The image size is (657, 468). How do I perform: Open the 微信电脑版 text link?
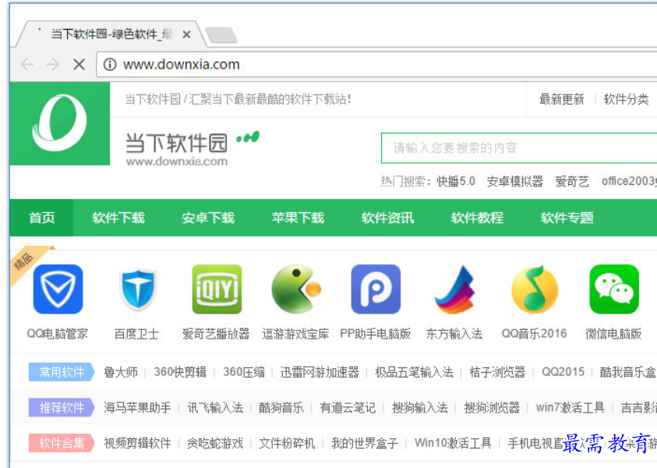(x=613, y=334)
